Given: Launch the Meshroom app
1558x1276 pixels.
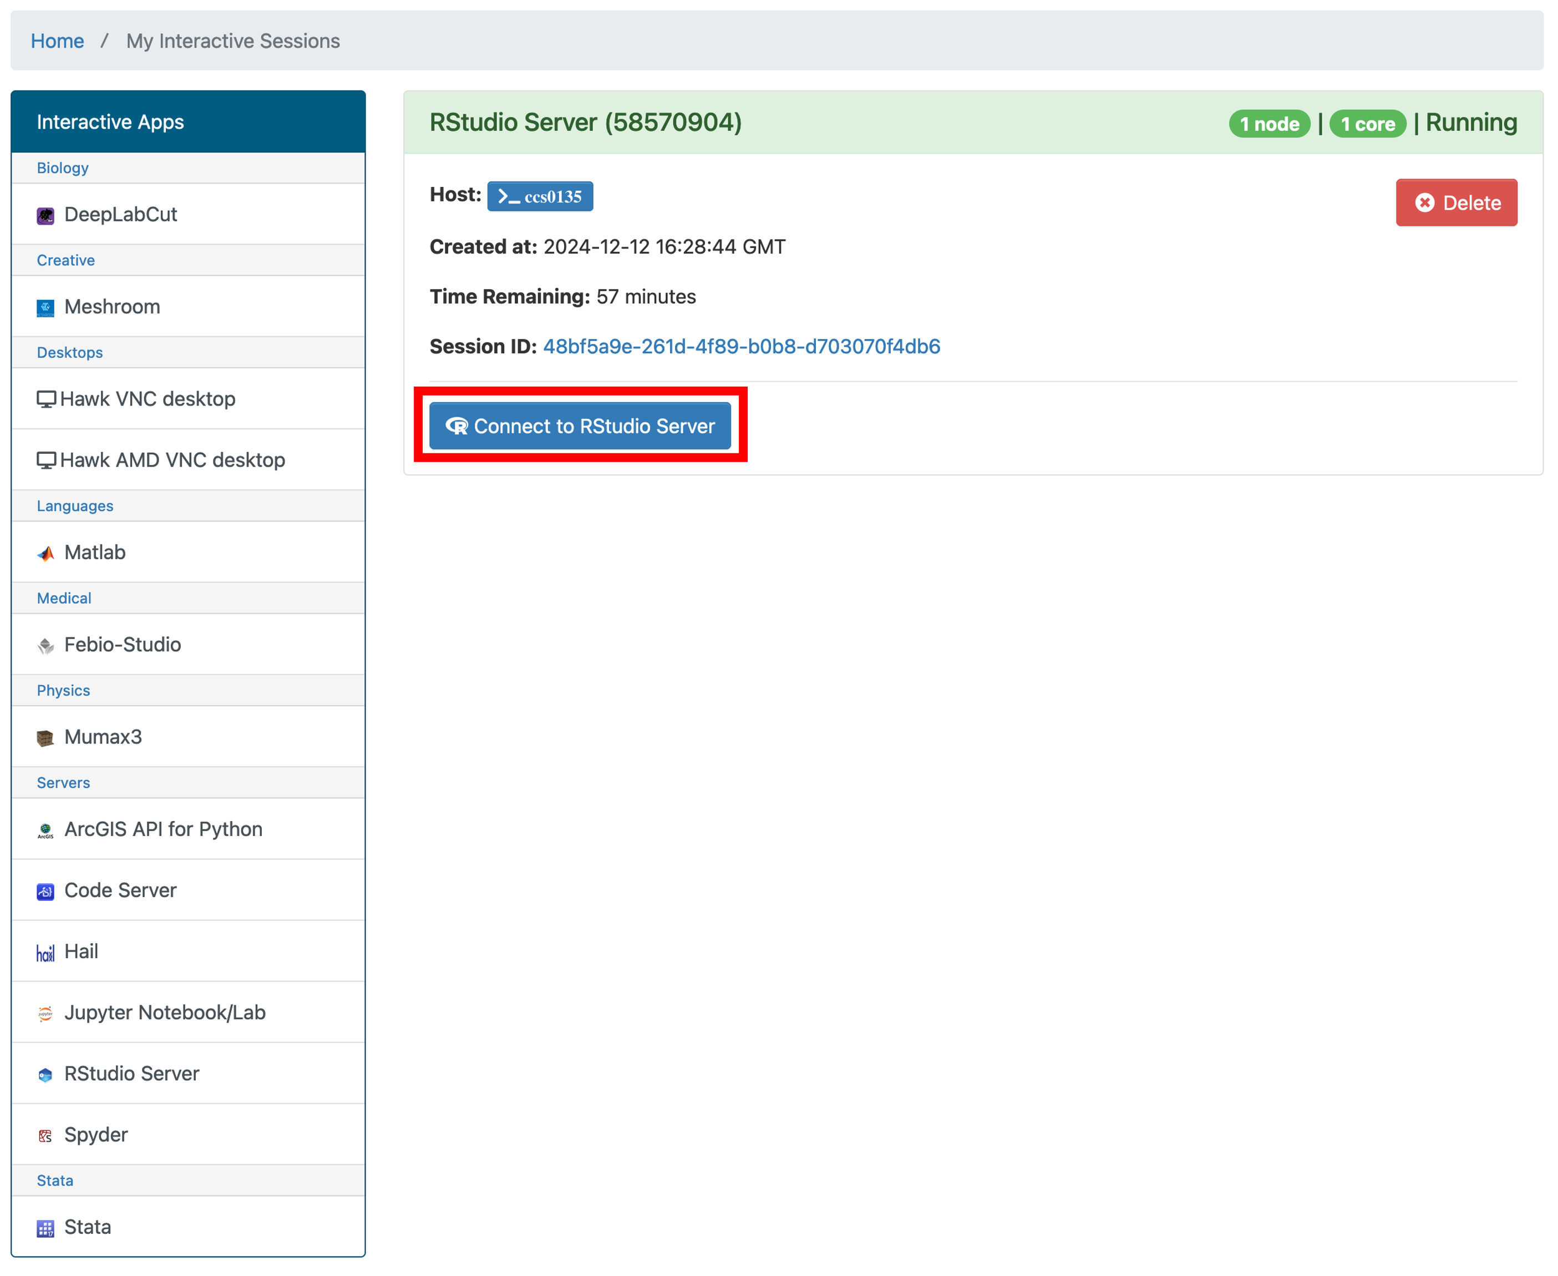Looking at the screenshot, I should coord(188,306).
